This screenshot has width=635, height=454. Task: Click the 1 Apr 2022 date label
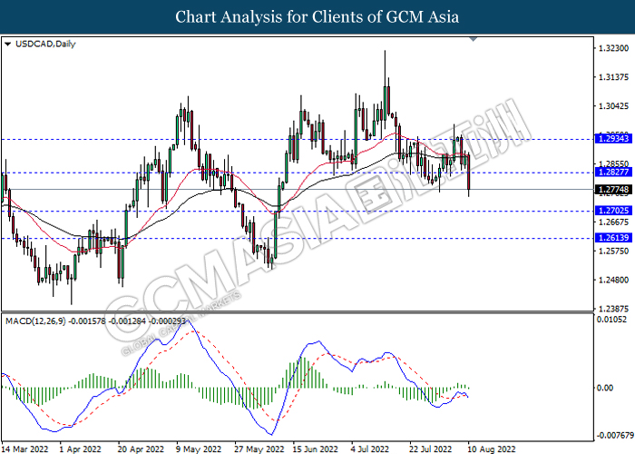point(80,449)
